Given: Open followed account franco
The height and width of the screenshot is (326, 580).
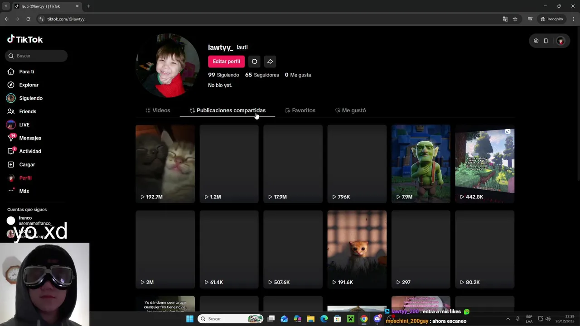Looking at the screenshot, I should click(29, 221).
